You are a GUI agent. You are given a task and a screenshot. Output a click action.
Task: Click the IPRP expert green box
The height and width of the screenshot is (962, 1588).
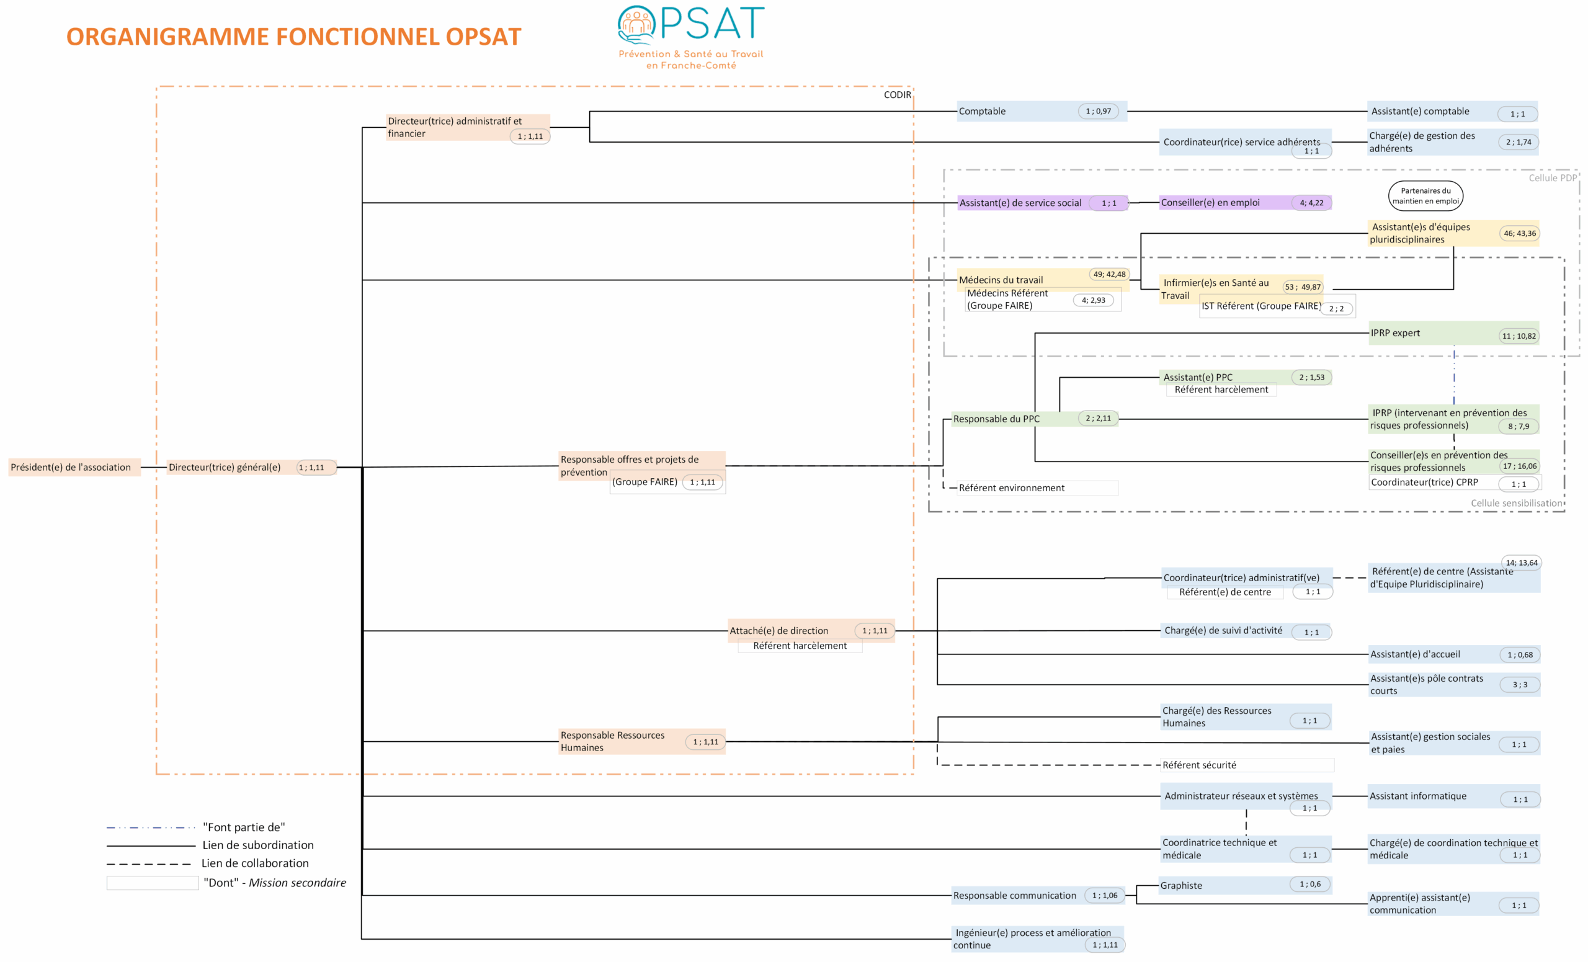pos(1453,333)
